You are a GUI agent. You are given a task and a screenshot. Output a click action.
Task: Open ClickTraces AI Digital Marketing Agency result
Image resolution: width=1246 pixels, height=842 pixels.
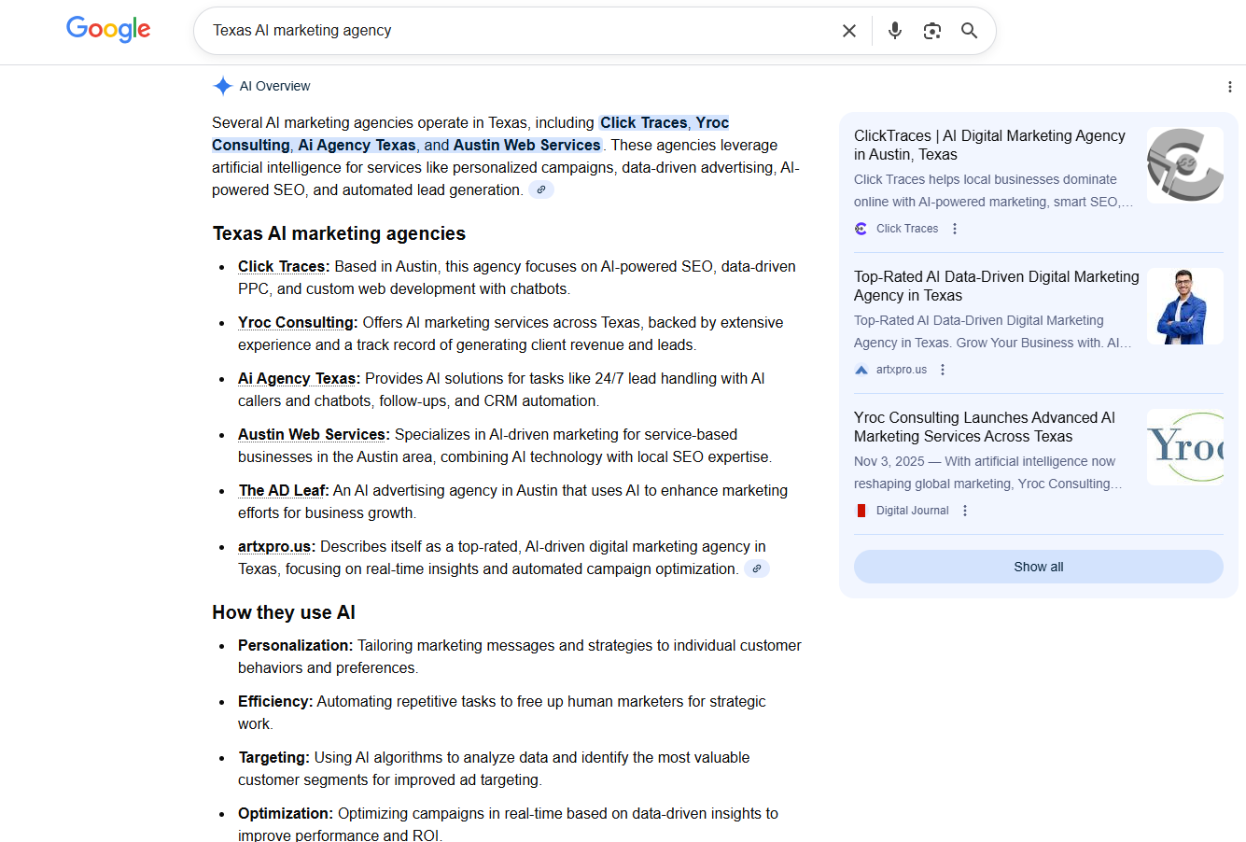[x=989, y=145]
